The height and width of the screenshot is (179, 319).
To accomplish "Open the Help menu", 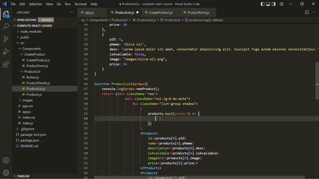I will [x=94, y=4].
